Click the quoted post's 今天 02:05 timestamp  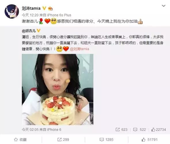pyautogui.click(x=30, y=129)
